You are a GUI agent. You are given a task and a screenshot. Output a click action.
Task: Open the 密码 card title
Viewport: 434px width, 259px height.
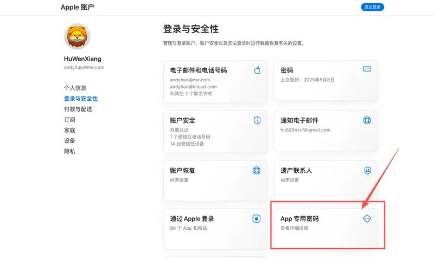tap(287, 70)
